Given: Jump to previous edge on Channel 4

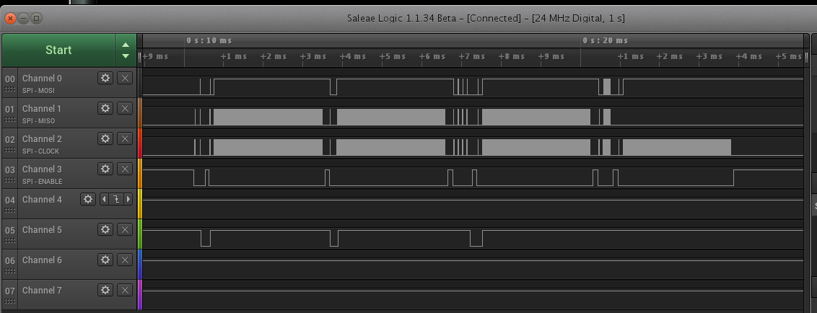Looking at the screenshot, I should coord(104,199).
